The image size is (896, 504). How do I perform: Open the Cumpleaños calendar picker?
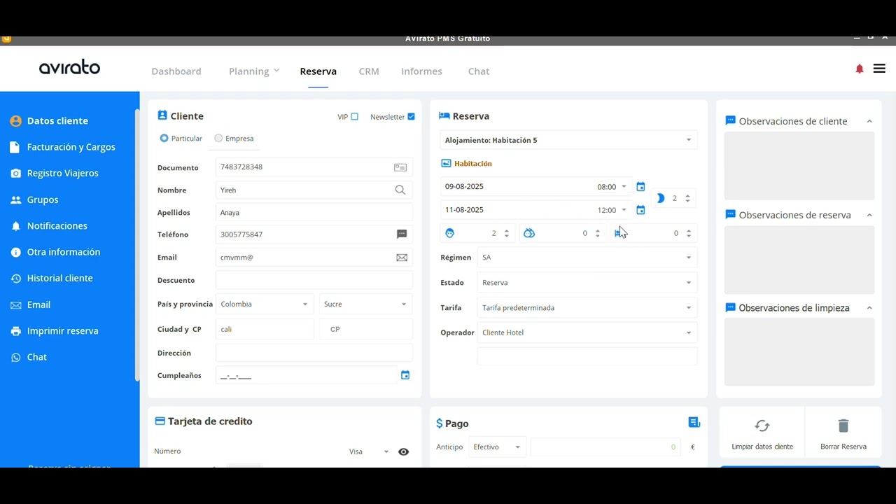pos(405,375)
